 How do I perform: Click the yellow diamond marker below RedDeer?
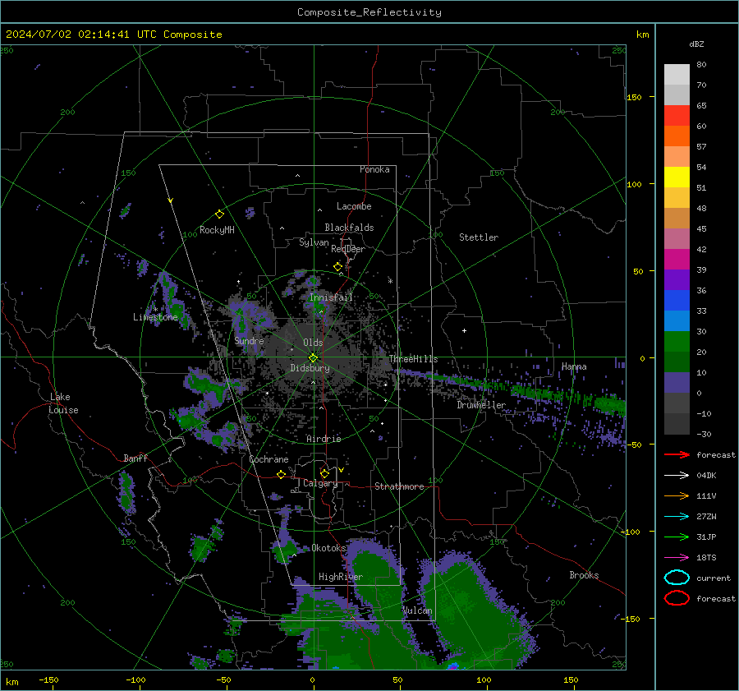[x=338, y=267]
